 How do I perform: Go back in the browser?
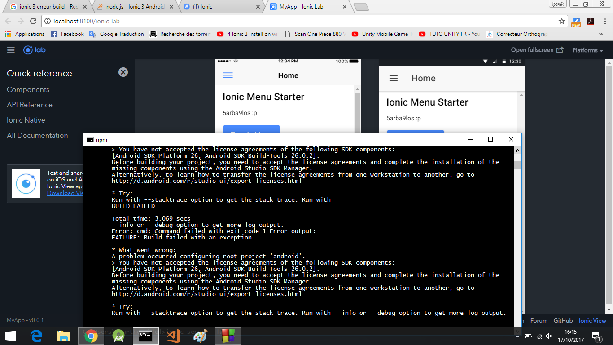8,21
